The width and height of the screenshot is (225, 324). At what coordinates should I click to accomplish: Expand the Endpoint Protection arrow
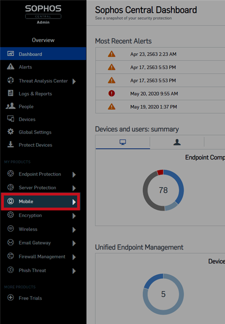click(x=74, y=175)
